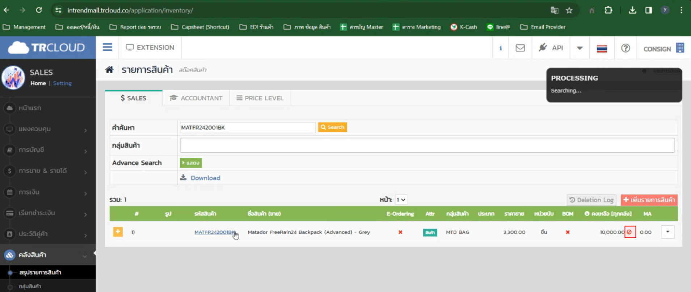
Task: Expand ประวัติคู่ค้า sidebar menu
Action: click(48, 234)
